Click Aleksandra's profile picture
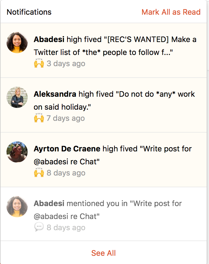 tap(17, 97)
